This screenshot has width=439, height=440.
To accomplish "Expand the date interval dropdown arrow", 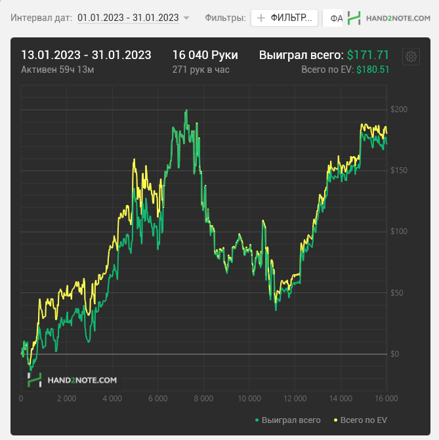I will 186,18.
